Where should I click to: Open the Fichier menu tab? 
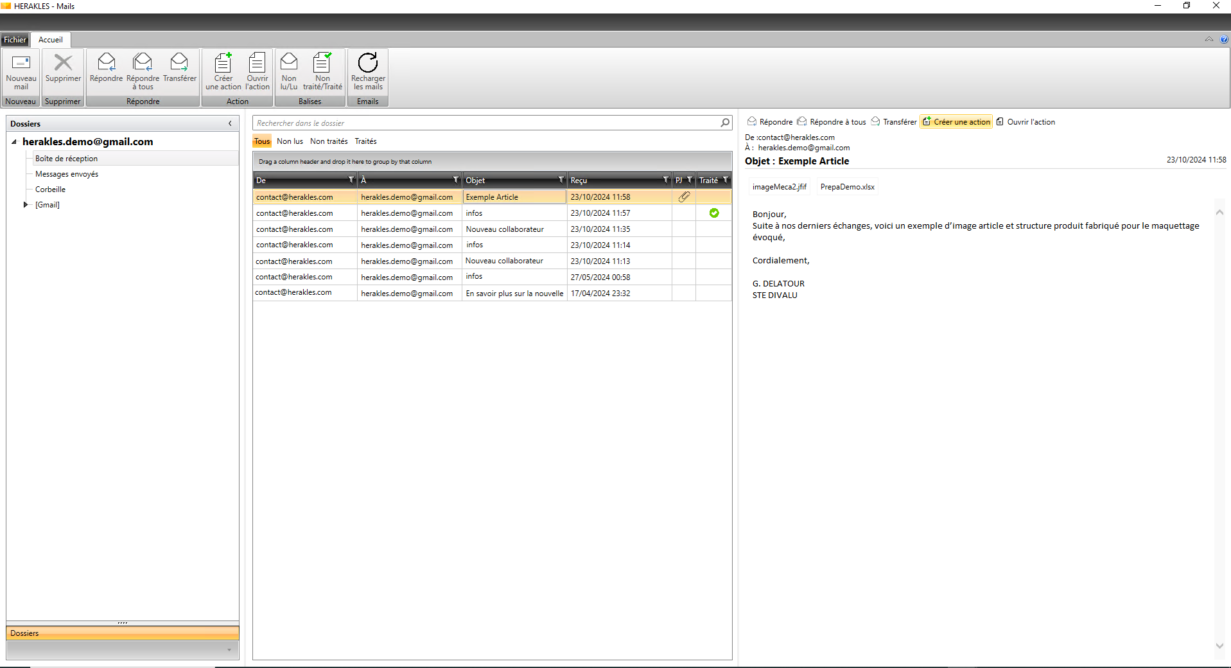(15, 40)
